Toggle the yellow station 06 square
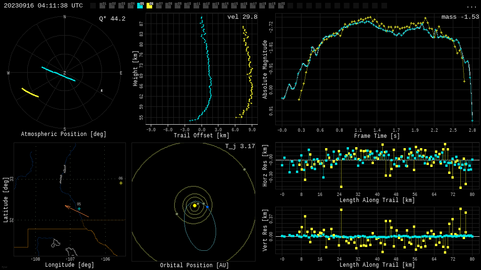The height and width of the screenshot is (270, 481). tap(149, 6)
